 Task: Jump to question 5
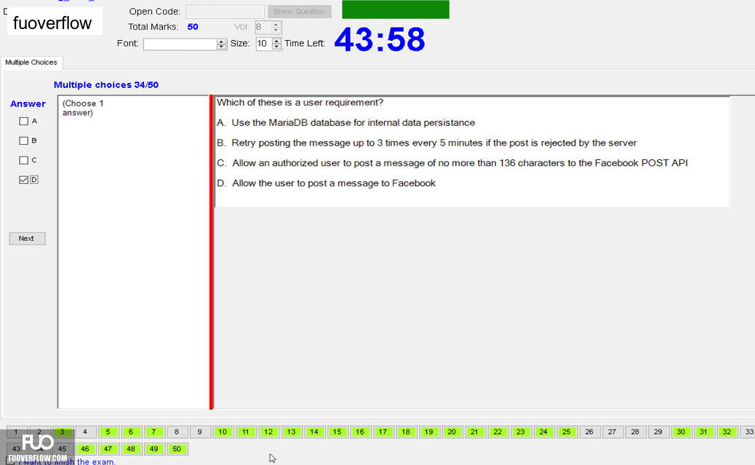pos(108,432)
